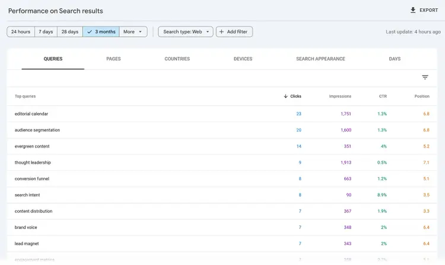Open the editorial calendar query row
Image resolution: width=445 pixels, height=265 pixels.
pos(222,114)
